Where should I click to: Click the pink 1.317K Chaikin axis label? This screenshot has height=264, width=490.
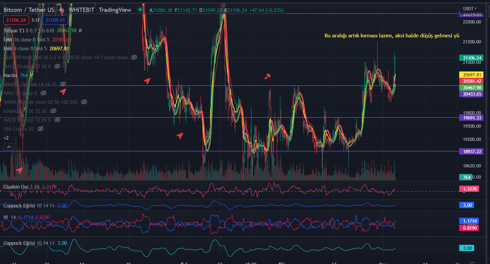pos(470,189)
